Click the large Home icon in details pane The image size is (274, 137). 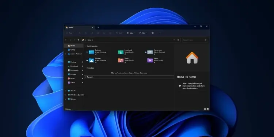click(x=192, y=58)
